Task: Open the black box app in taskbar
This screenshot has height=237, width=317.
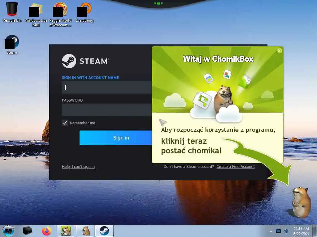Action: (x=27, y=231)
